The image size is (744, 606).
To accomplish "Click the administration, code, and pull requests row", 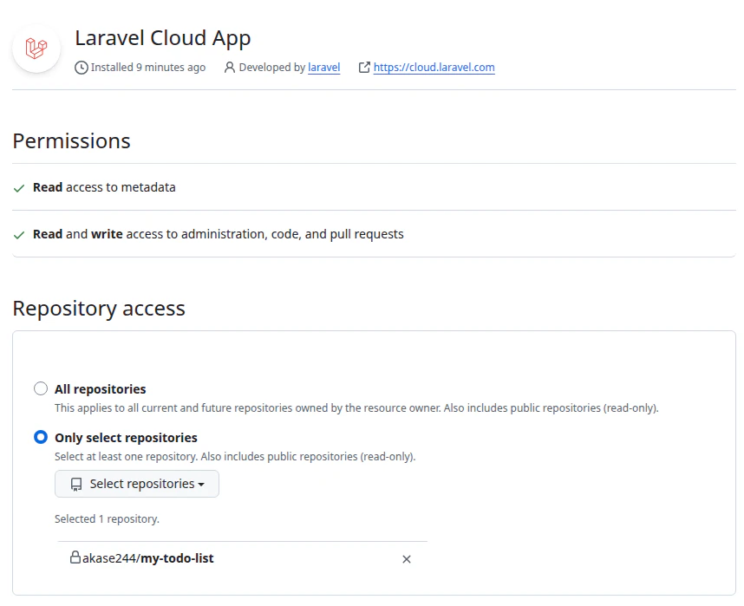I will coord(374,234).
